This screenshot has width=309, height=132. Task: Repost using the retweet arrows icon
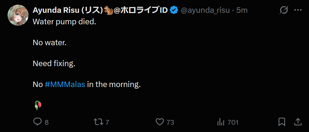point(98,122)
